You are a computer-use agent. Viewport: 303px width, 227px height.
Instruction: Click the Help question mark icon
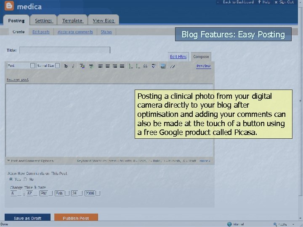coord(259,2)
